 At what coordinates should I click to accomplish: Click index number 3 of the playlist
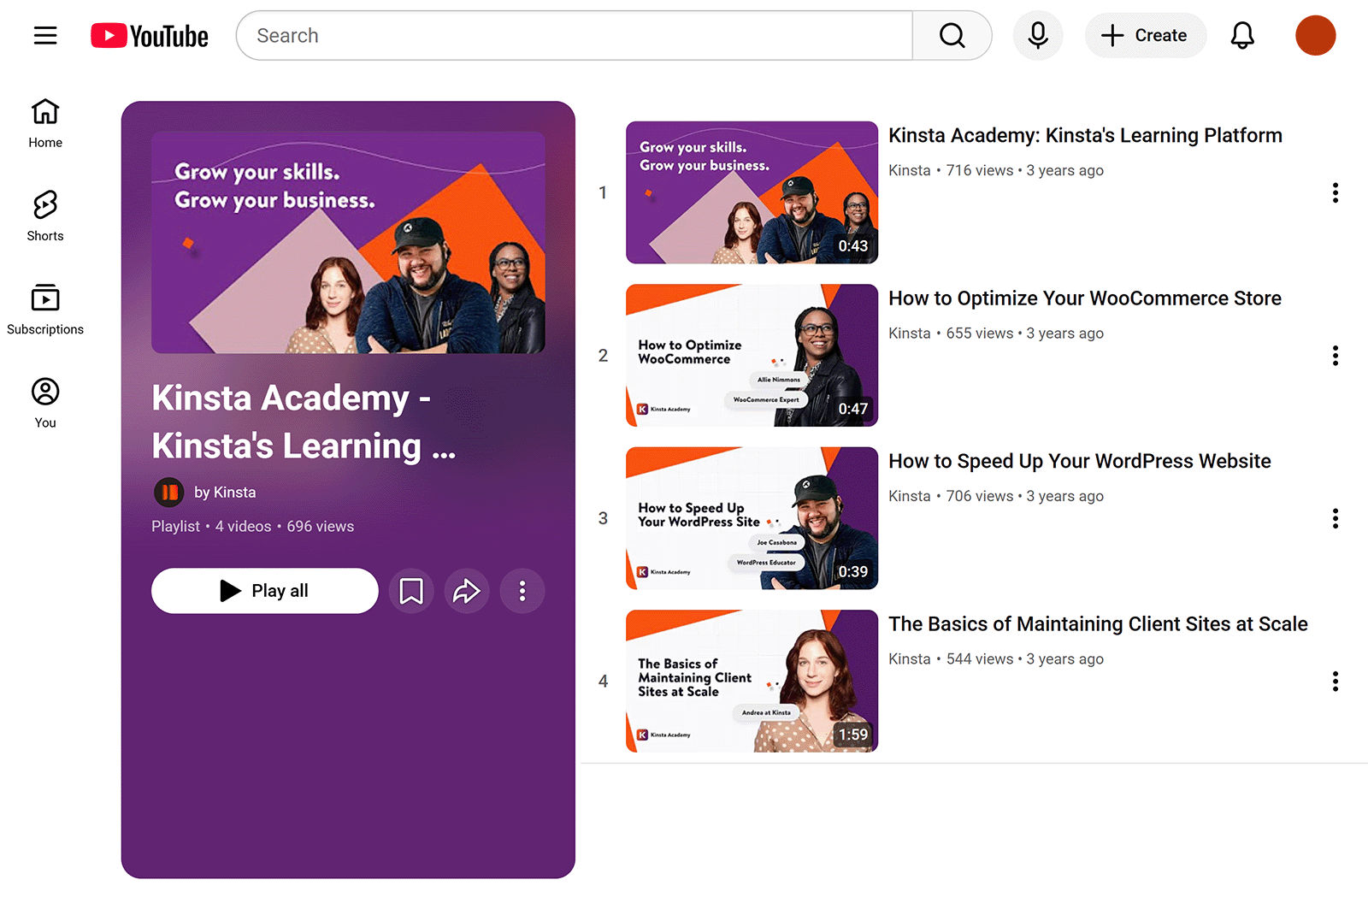603,518
